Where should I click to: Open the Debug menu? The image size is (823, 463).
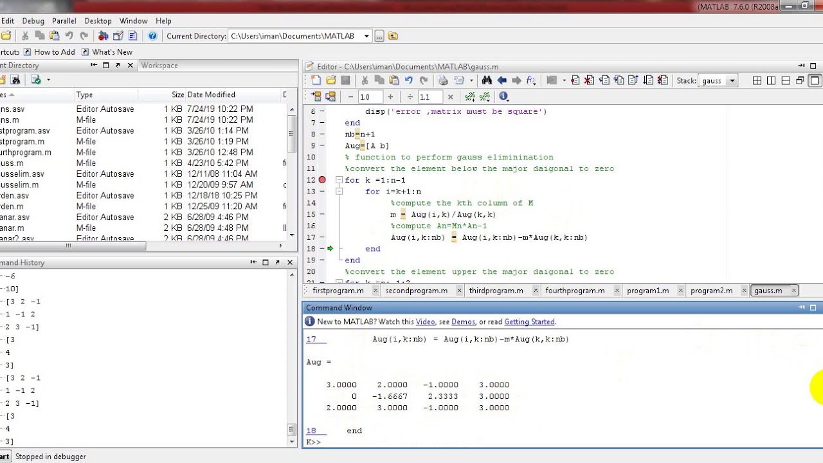coord(33,21)
